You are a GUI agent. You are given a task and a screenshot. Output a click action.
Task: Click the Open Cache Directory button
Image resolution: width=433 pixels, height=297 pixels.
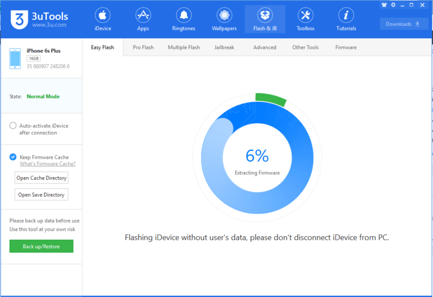[x=42, y=178]
